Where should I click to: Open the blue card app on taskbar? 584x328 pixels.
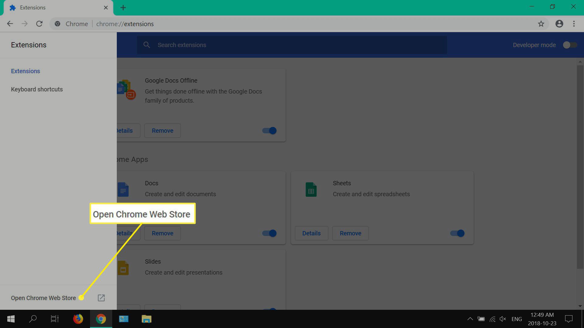pos(123,319)
